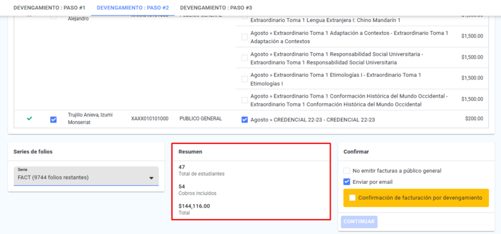Uncheck Trujillo Anieva student row checkbox
The image size is (501, 234).
pyautogui.click(x=53, y=120)
